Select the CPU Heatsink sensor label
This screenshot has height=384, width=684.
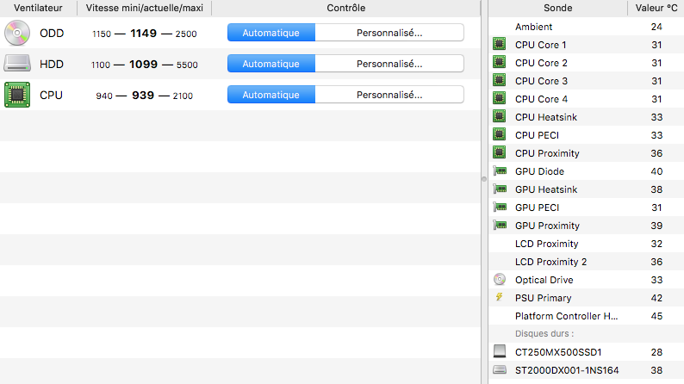coord(545,117)
